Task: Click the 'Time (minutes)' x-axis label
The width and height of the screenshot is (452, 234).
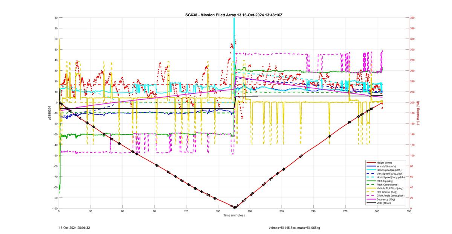Action: coord(234,216)
